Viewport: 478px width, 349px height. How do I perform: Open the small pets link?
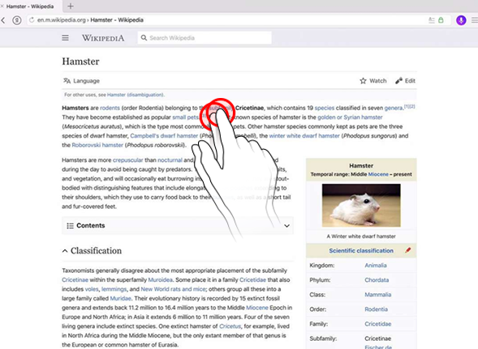click(185, 117)
